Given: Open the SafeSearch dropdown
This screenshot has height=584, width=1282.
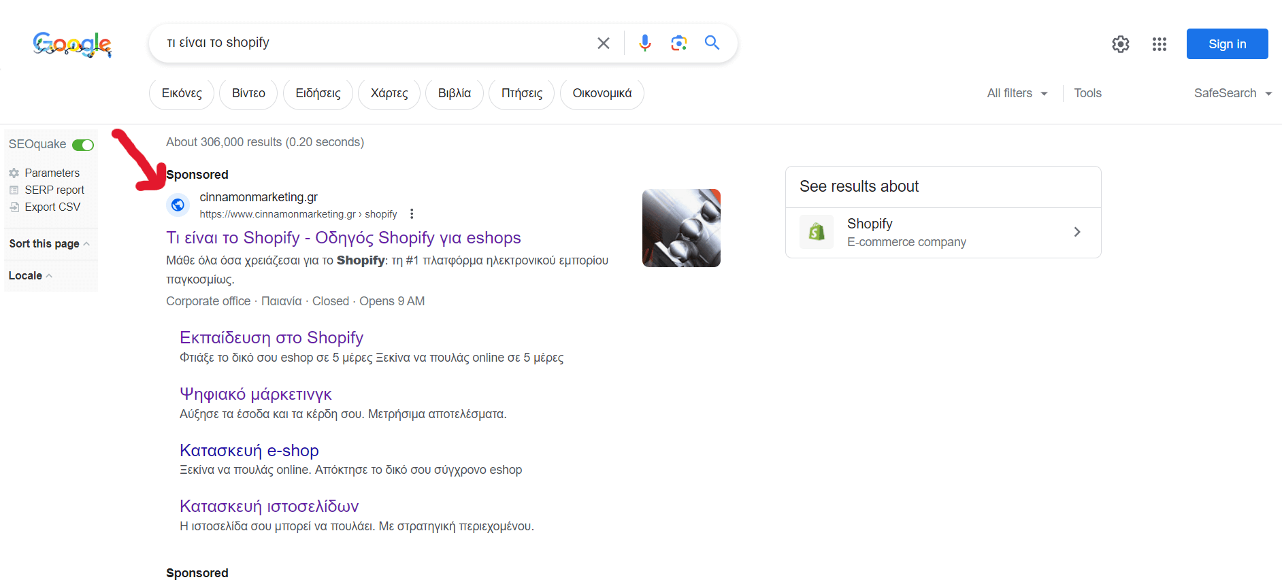Looking at the screenshot, I should tap(1233, 93).
